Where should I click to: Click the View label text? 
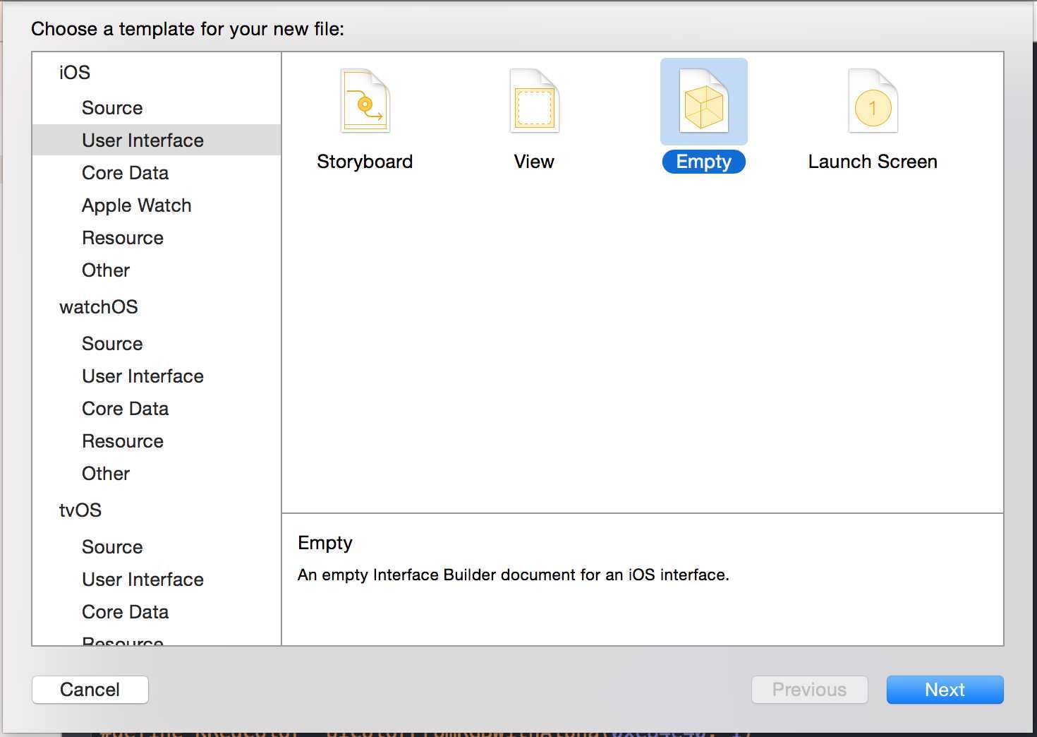(534, 162)
